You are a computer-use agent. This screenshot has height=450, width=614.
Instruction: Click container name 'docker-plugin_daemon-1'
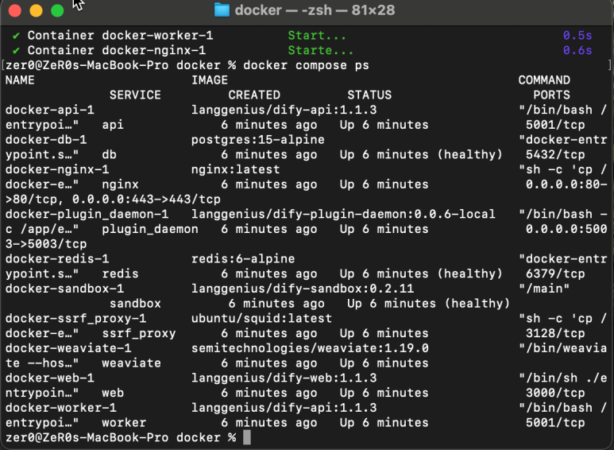pos(87,214)
